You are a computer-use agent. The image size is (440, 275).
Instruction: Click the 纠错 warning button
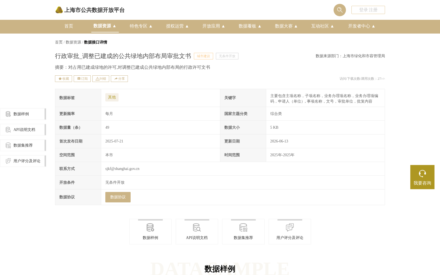coord(101,79)
